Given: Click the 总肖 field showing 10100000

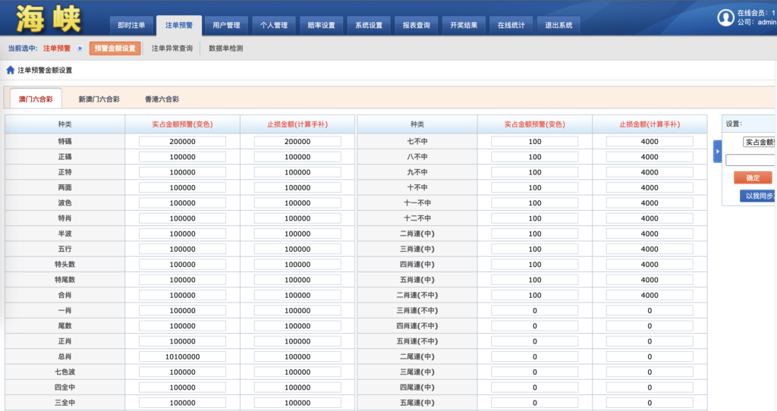Looking at the screenshot, I should (x=182, y=356).
